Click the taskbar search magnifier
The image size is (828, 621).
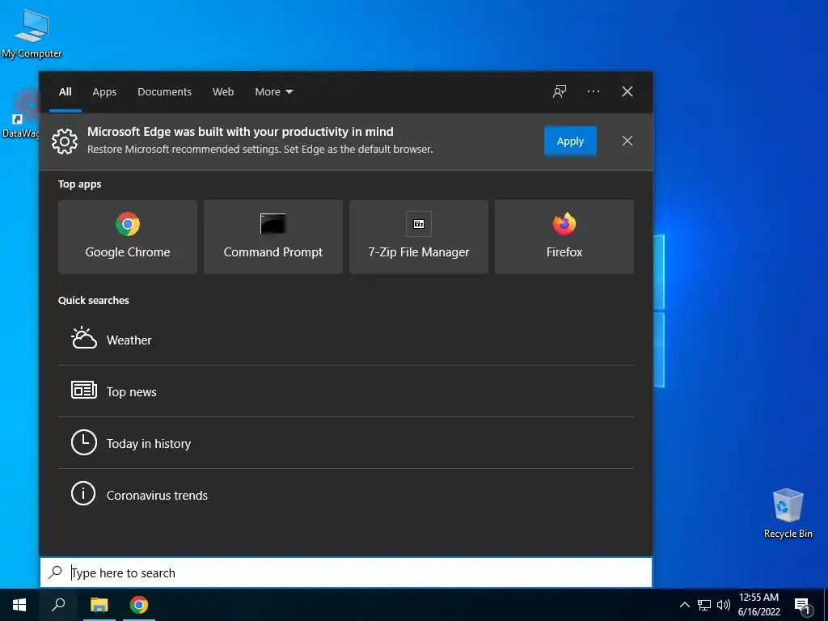click(x=58, y=605)
